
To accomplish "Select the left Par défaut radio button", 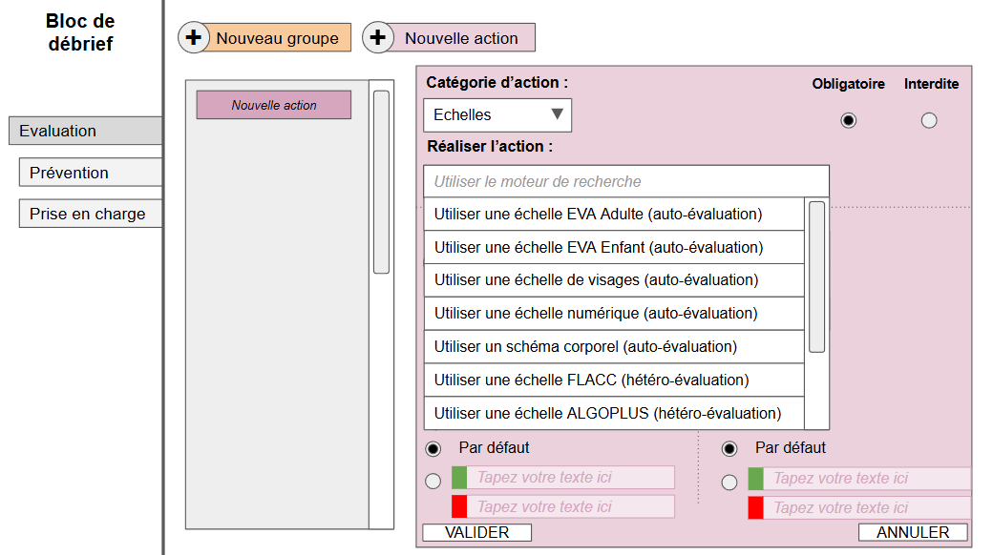I will click(433, 448).
